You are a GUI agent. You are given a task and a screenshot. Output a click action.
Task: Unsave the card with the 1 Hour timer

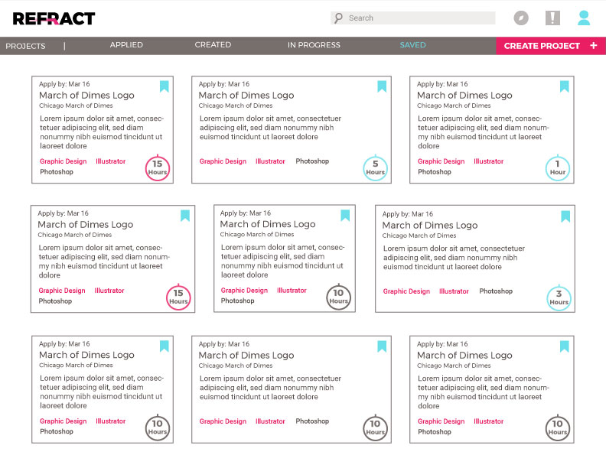(x=564, y=86)
